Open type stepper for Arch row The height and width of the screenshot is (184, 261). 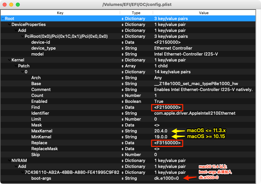tap(123, 78)
